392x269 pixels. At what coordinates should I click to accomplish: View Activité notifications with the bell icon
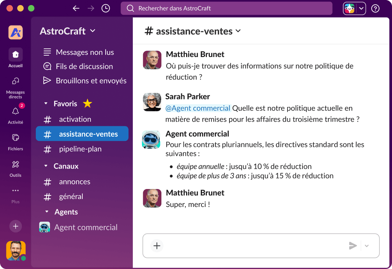[15, 111]
